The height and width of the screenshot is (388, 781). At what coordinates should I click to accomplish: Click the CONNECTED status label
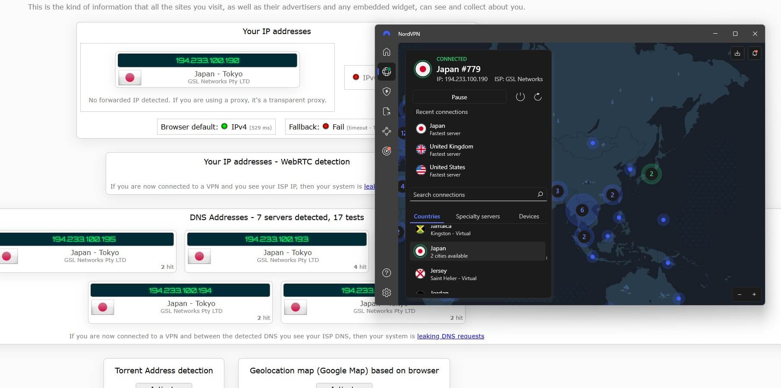(x=451, y=59)
